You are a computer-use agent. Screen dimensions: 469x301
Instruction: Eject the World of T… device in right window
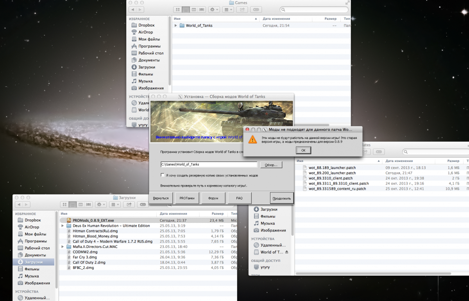click(287, 252)
